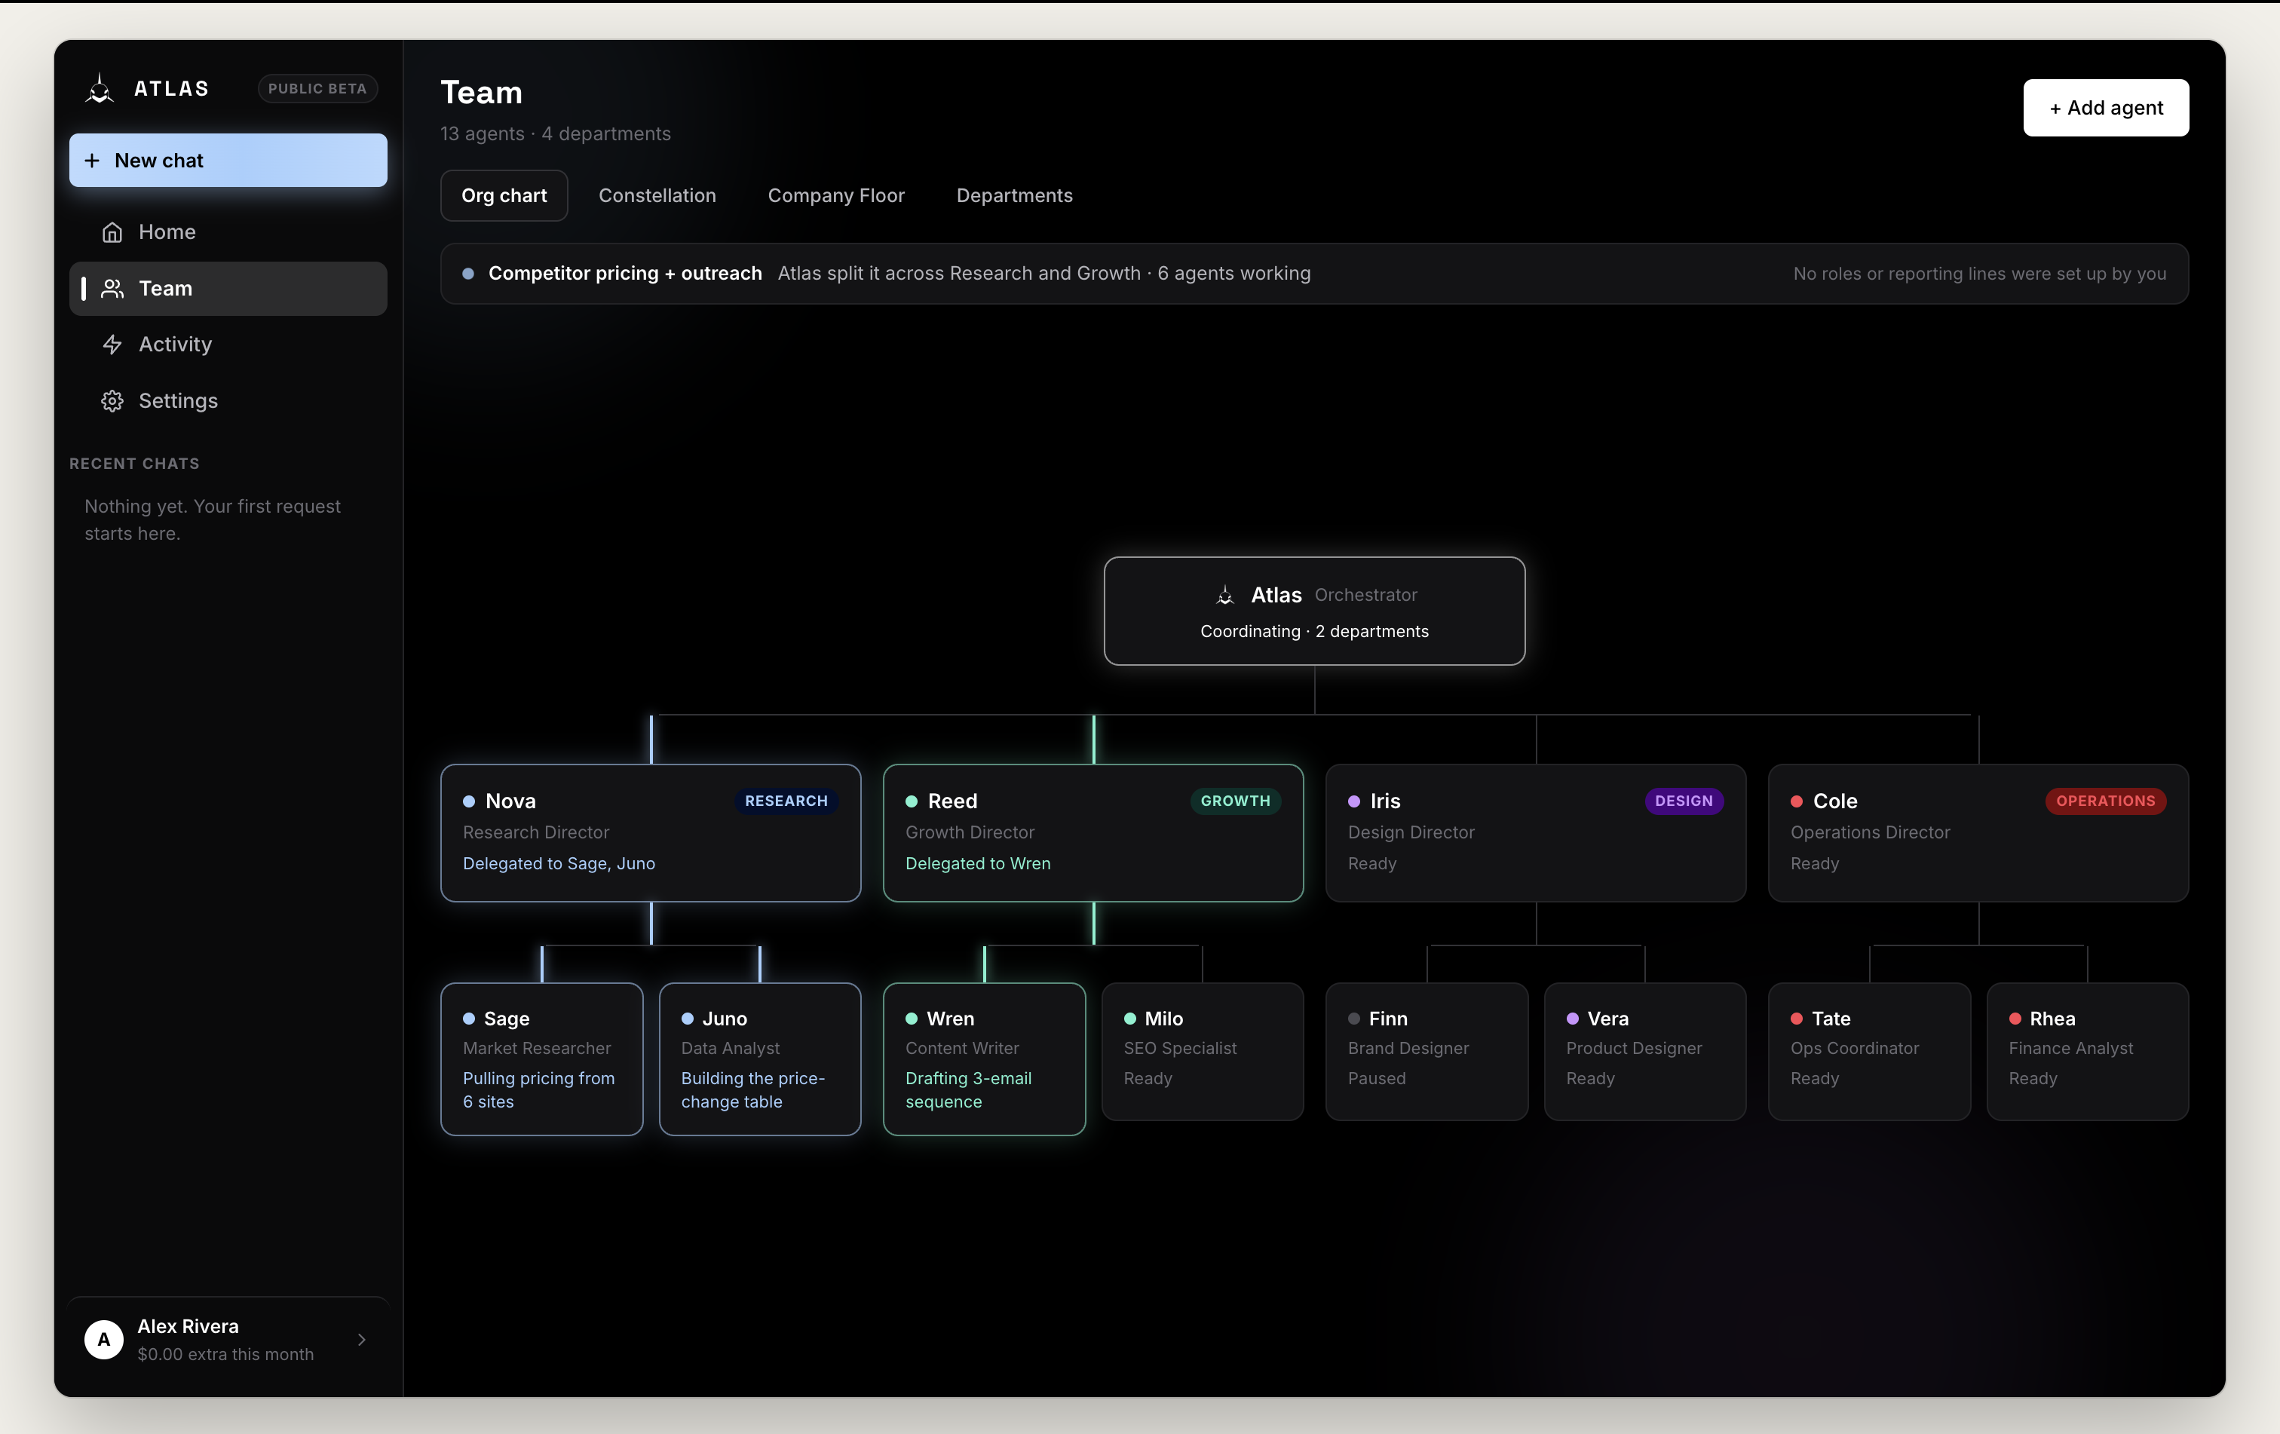Click the Team page heading
The width and height of the screenshot is (2280, 1434).
pyautogui.click(x=481, y=93)
